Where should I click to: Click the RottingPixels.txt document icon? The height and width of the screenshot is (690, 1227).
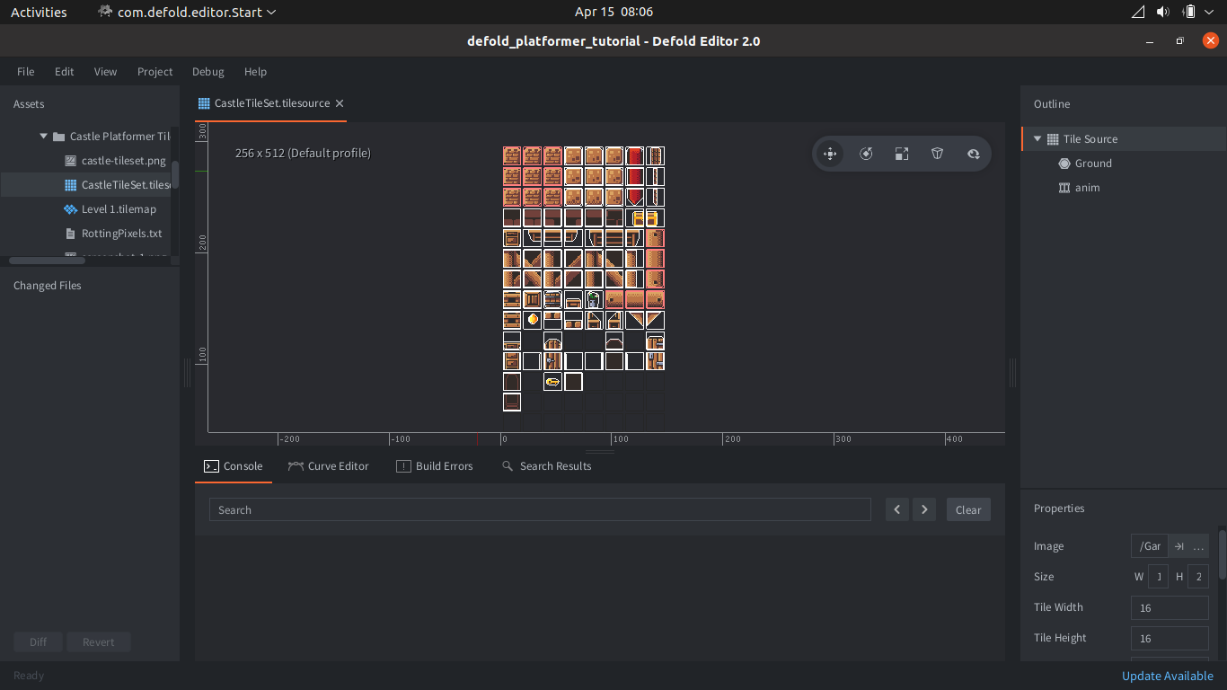pos(71,234)
